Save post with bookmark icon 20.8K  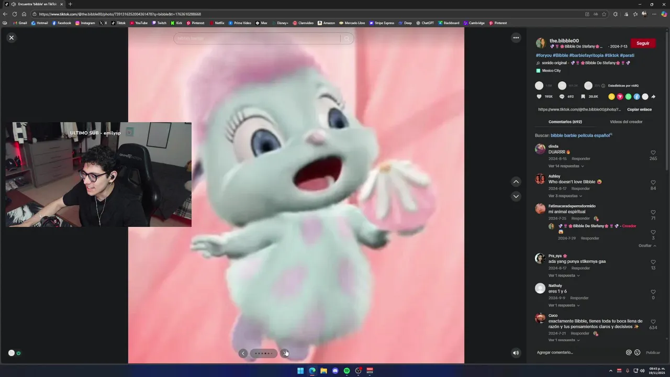point(583,97)
